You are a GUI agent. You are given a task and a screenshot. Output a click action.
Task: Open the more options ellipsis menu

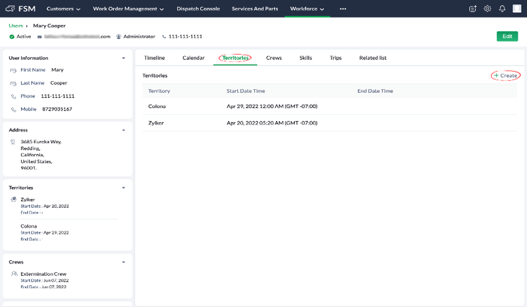tap(343, 9)
